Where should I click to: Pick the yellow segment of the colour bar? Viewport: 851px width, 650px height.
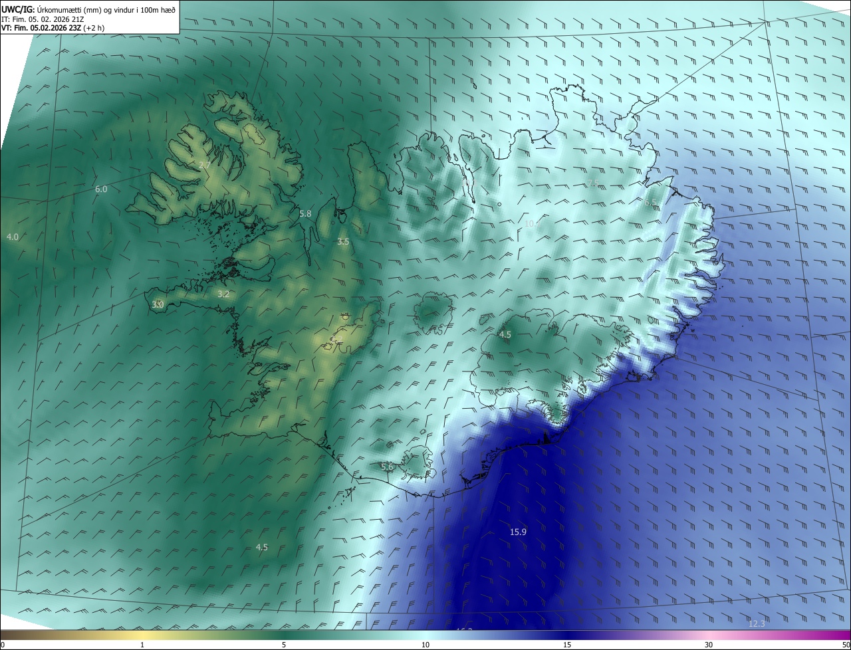pyautogui.click(x=143, y=635)
